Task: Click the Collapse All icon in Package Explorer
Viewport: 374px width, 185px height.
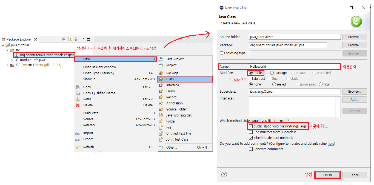Action: click(x=63, y=39)
